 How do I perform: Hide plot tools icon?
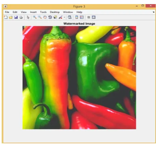(x=89, y=17)
